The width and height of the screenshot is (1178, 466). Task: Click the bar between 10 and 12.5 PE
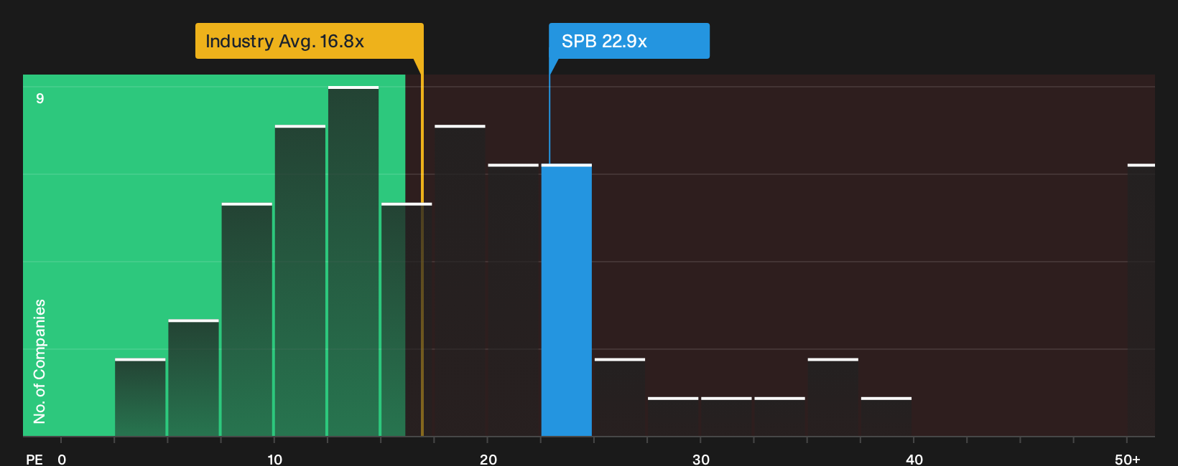pyautogui.click(x=300, y=281)
